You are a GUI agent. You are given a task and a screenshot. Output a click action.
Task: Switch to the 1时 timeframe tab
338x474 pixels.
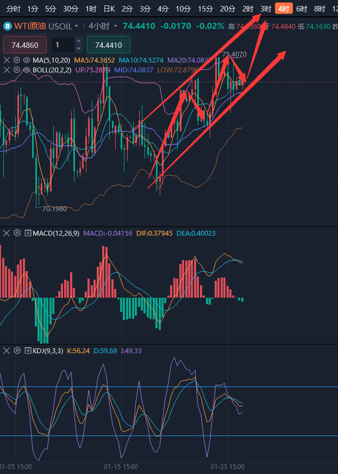pos(91,9)
